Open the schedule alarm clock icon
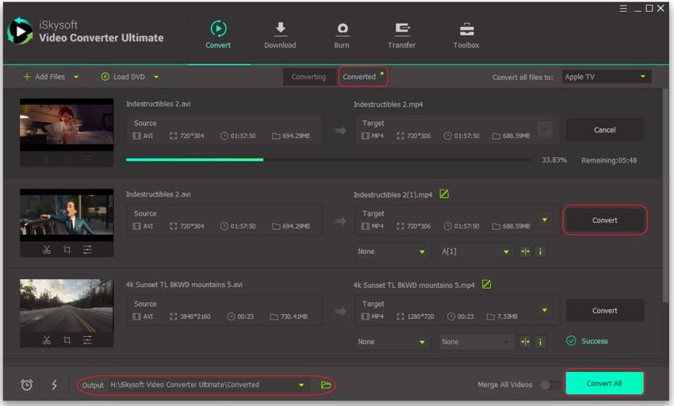 coord(27,385)
